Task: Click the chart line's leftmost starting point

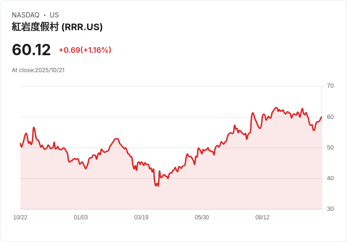Action: (20, 144)
